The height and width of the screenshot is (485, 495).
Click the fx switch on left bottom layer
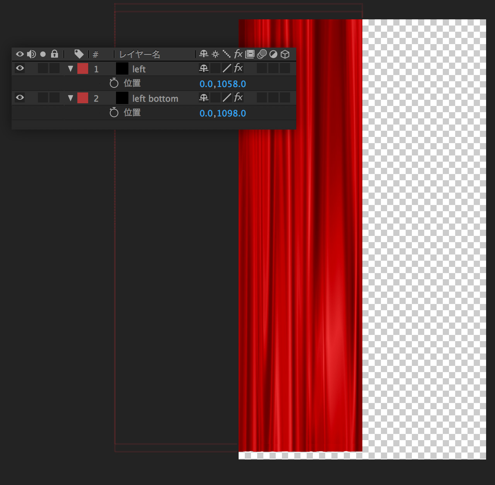pos(238,98)
